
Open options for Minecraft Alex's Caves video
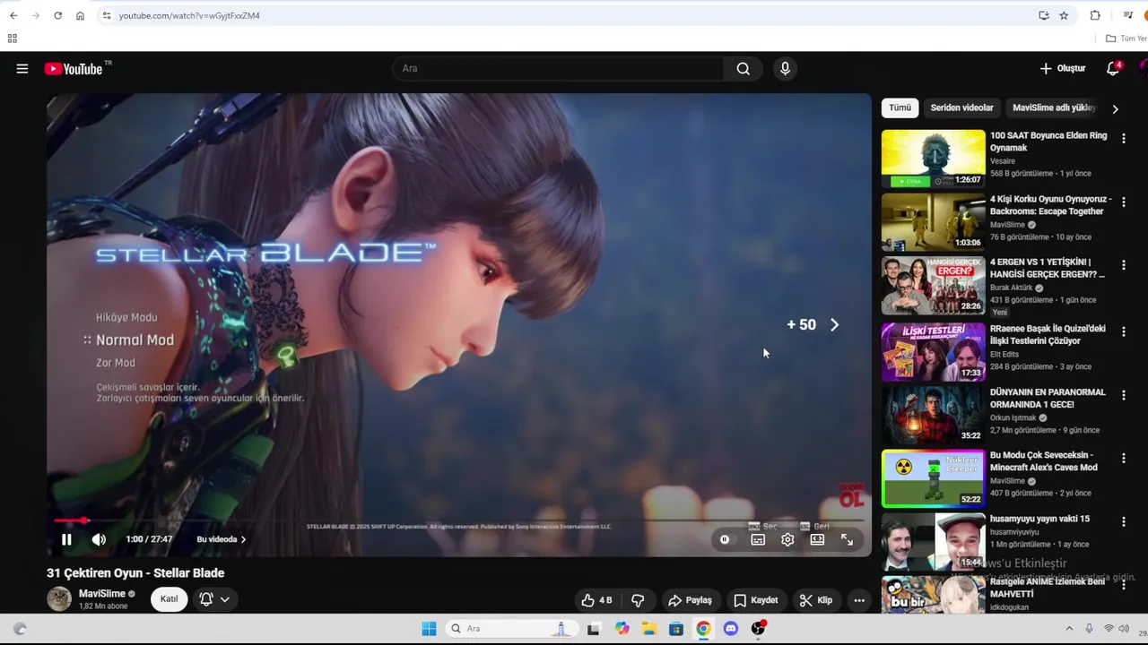point(1123,459)
